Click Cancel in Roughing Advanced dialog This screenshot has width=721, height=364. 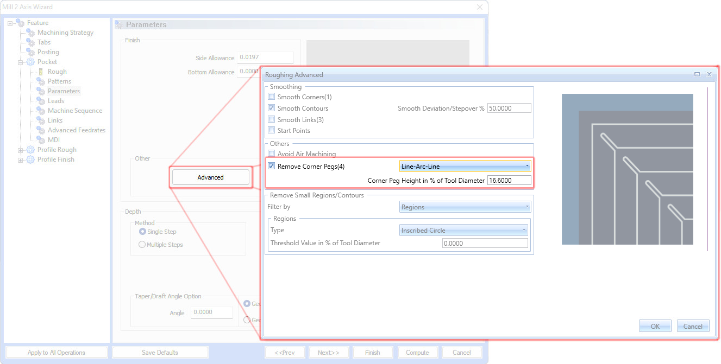pos(693,326)
